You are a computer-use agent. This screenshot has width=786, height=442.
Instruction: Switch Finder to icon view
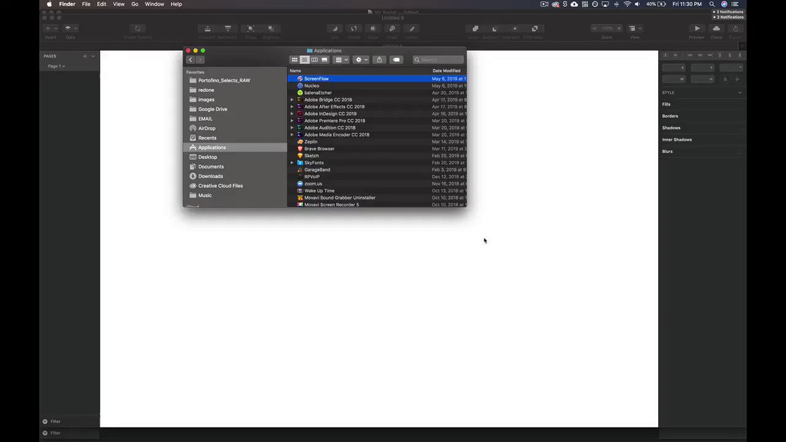(x=295, y=60)
